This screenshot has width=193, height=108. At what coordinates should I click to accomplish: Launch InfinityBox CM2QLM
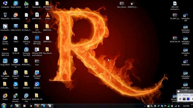185,28
